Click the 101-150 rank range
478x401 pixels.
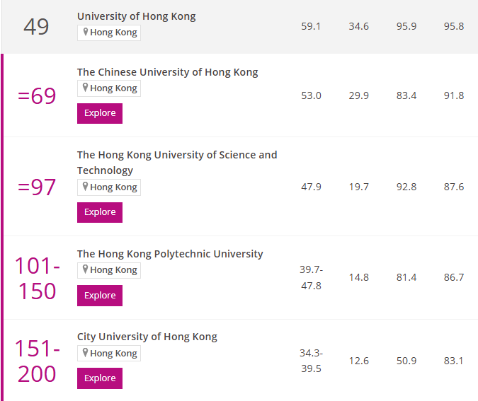point(38,278)
